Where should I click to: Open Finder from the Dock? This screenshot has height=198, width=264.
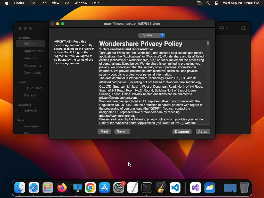point(20,187)
